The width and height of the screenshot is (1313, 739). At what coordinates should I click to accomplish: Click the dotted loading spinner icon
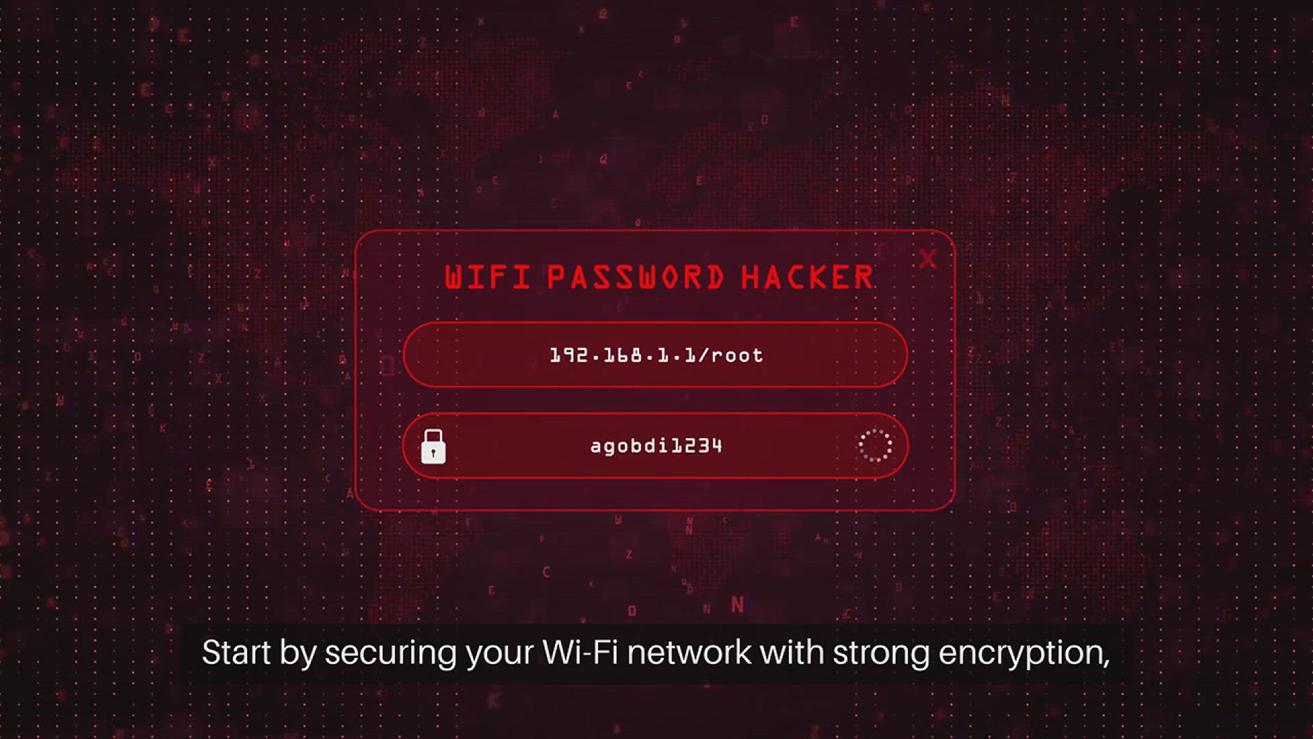(x=875, y=446)
